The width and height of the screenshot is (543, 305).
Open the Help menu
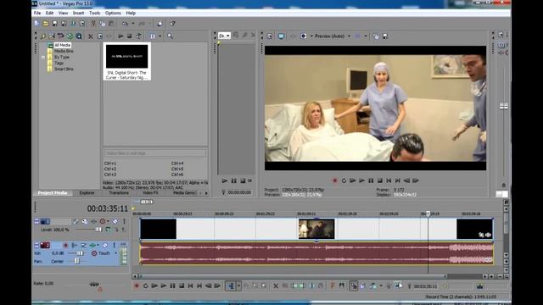point(131,14)
